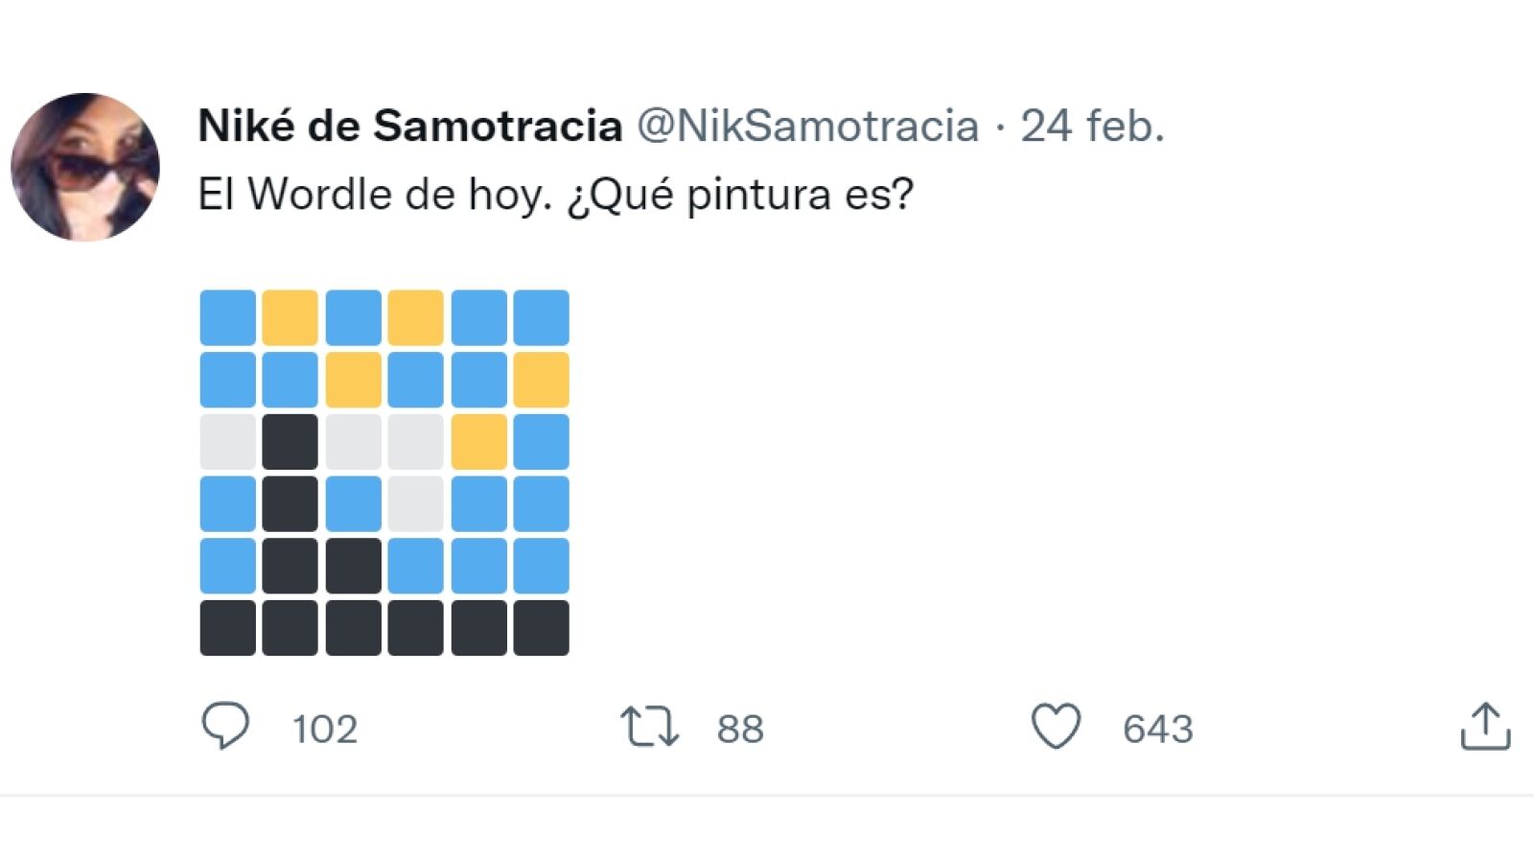Screen dimensions: 1534x859
Task: Retweet the post using the arrows icon
Action: pos(649,727)
